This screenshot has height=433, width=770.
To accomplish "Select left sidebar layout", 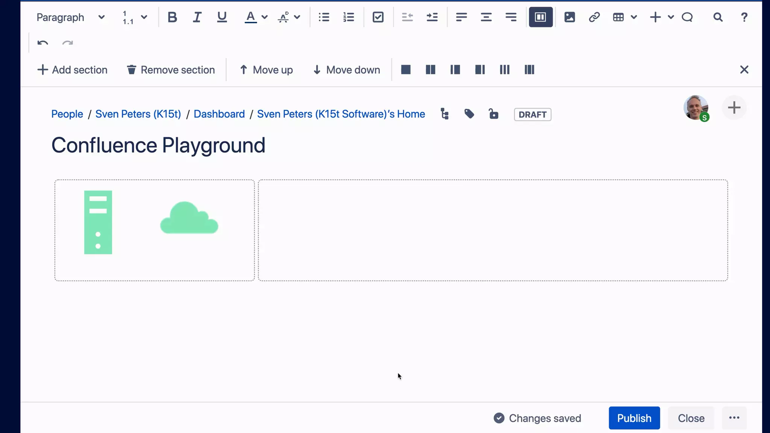I will [x=455, y=70].
